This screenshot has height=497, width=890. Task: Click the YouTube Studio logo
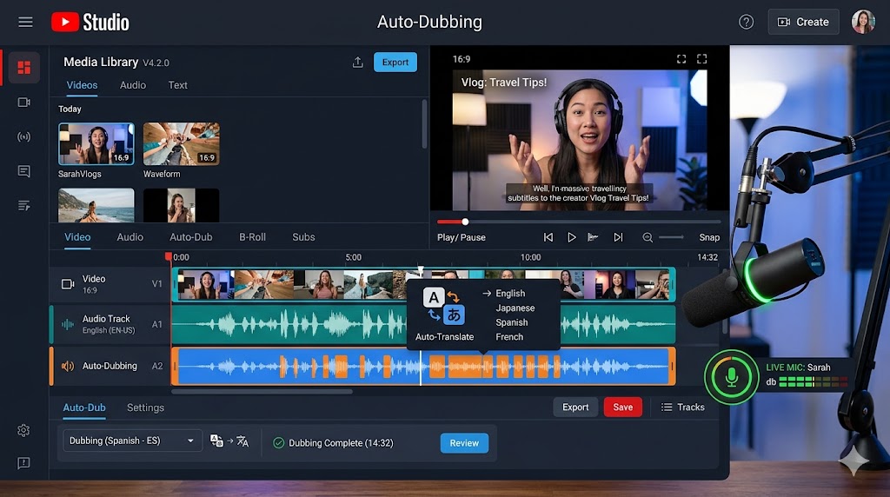(90, 22)
